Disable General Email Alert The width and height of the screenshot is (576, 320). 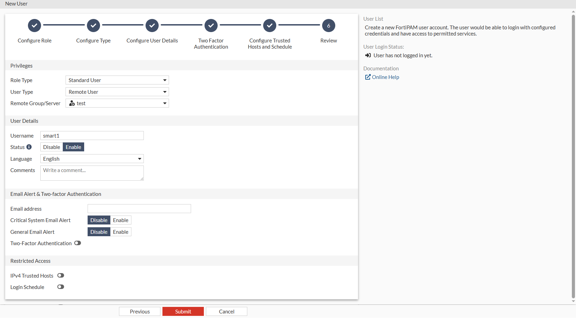[99, 232]
